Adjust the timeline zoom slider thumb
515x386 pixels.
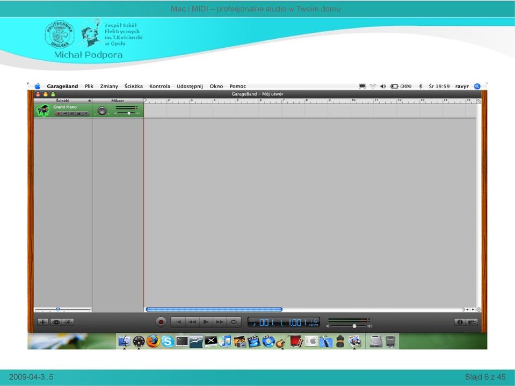click(58, 309)
